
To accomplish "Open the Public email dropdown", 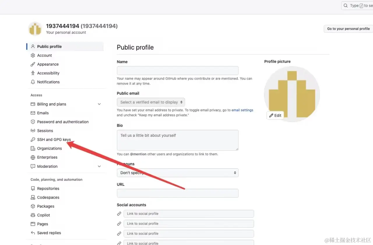I will click(151, 102).
